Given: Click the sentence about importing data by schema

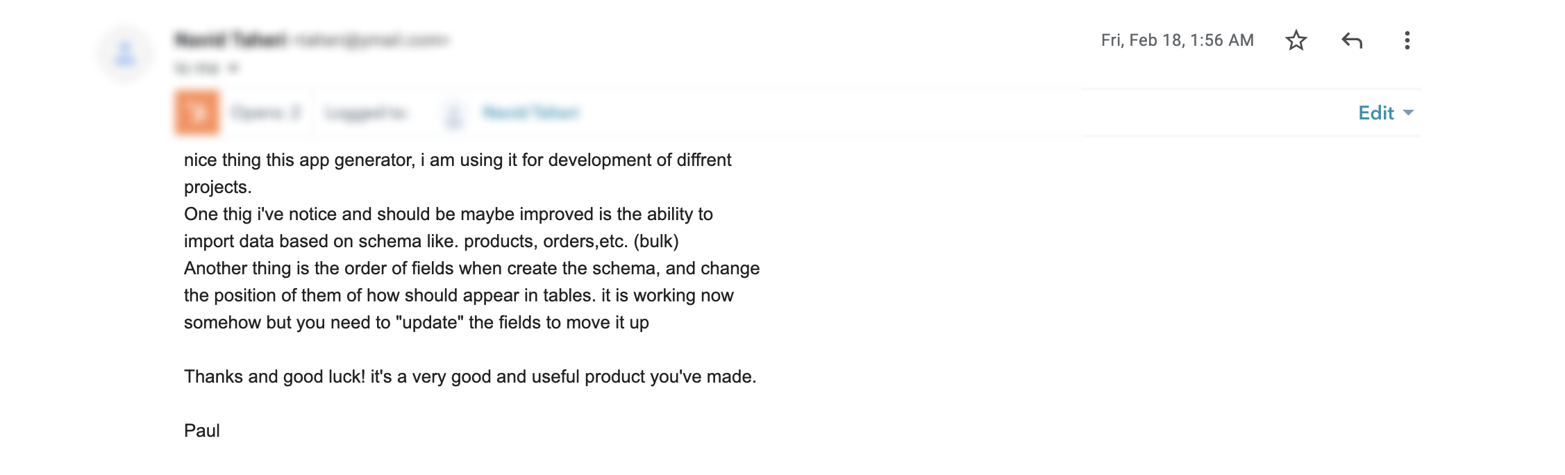Looking at the screenshot, I should coord(430,241).
